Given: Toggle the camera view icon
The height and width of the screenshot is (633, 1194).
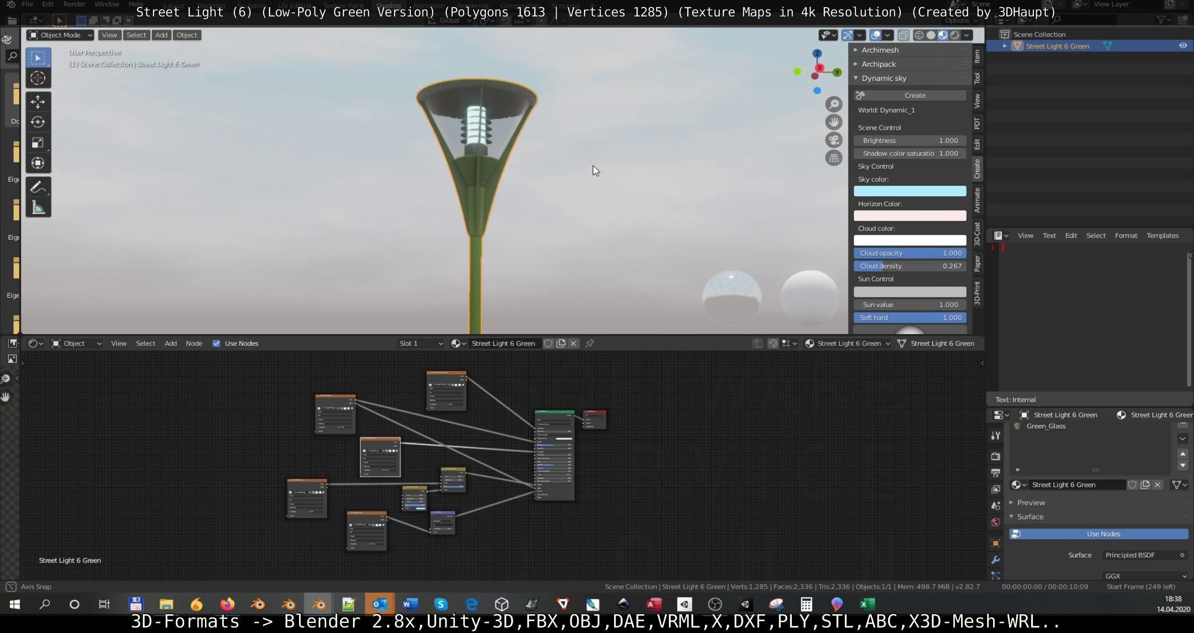Looking at the screenshot, I should tap(834, 140).
